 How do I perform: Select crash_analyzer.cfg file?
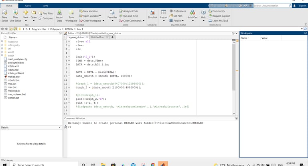coord(17,59)
